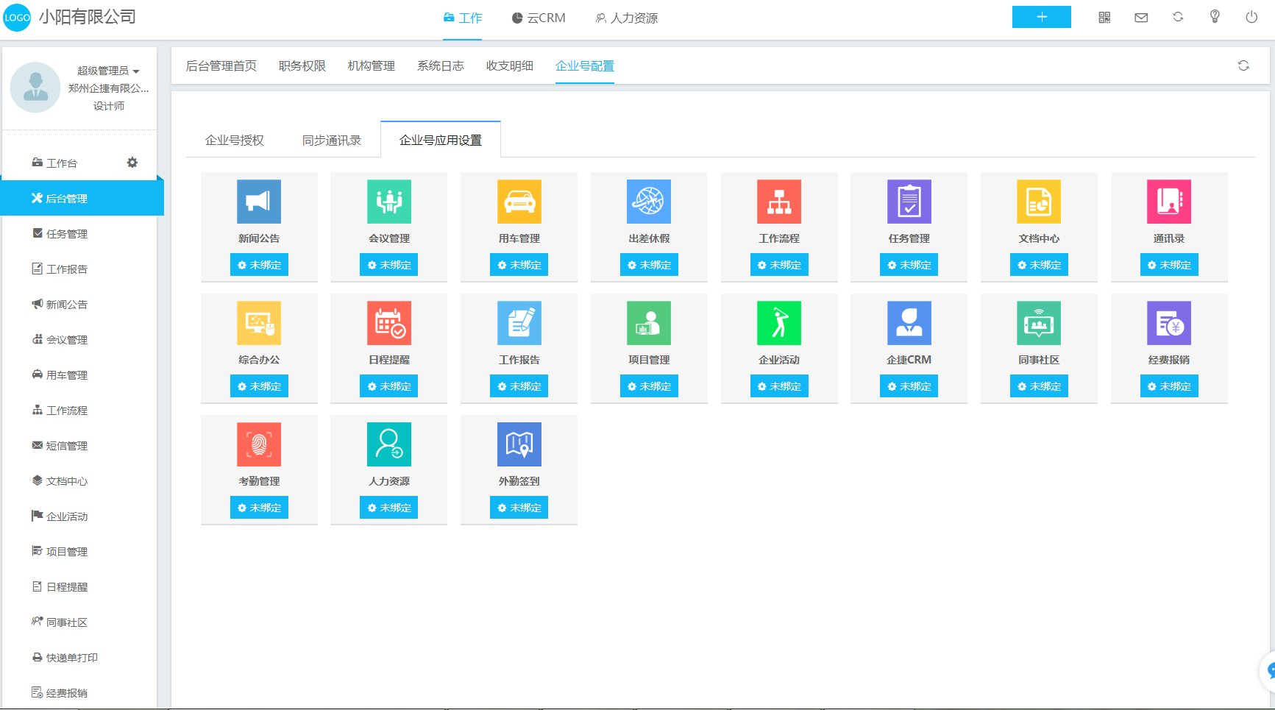
Task: Open the 工作台 settings gear icon
Action: tap(132, 163)
